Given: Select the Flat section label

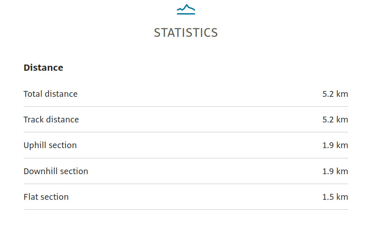Looking at the screenshot, I should click(46, 197).
